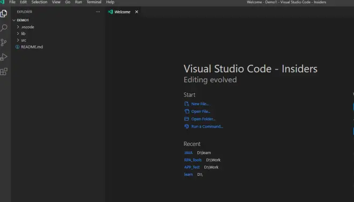Close the Welcome tab
This screenshot has width=354, height=202.
(137, 12)
